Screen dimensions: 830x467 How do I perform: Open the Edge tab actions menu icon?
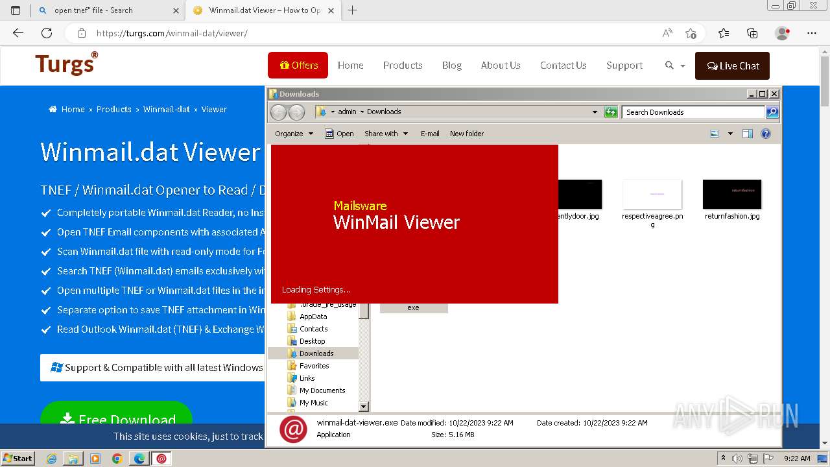coord(16,10)
